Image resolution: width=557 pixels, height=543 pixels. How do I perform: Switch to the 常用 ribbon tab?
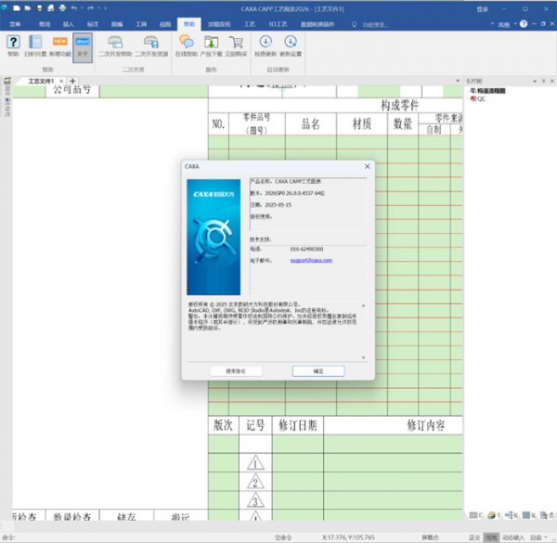point(45,24)
